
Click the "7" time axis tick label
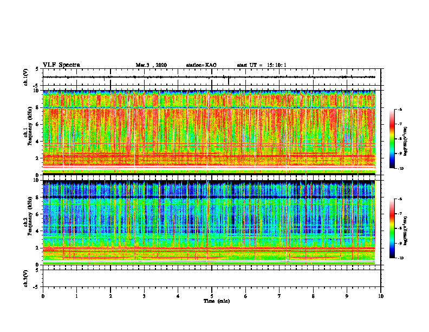pos(279,296)
